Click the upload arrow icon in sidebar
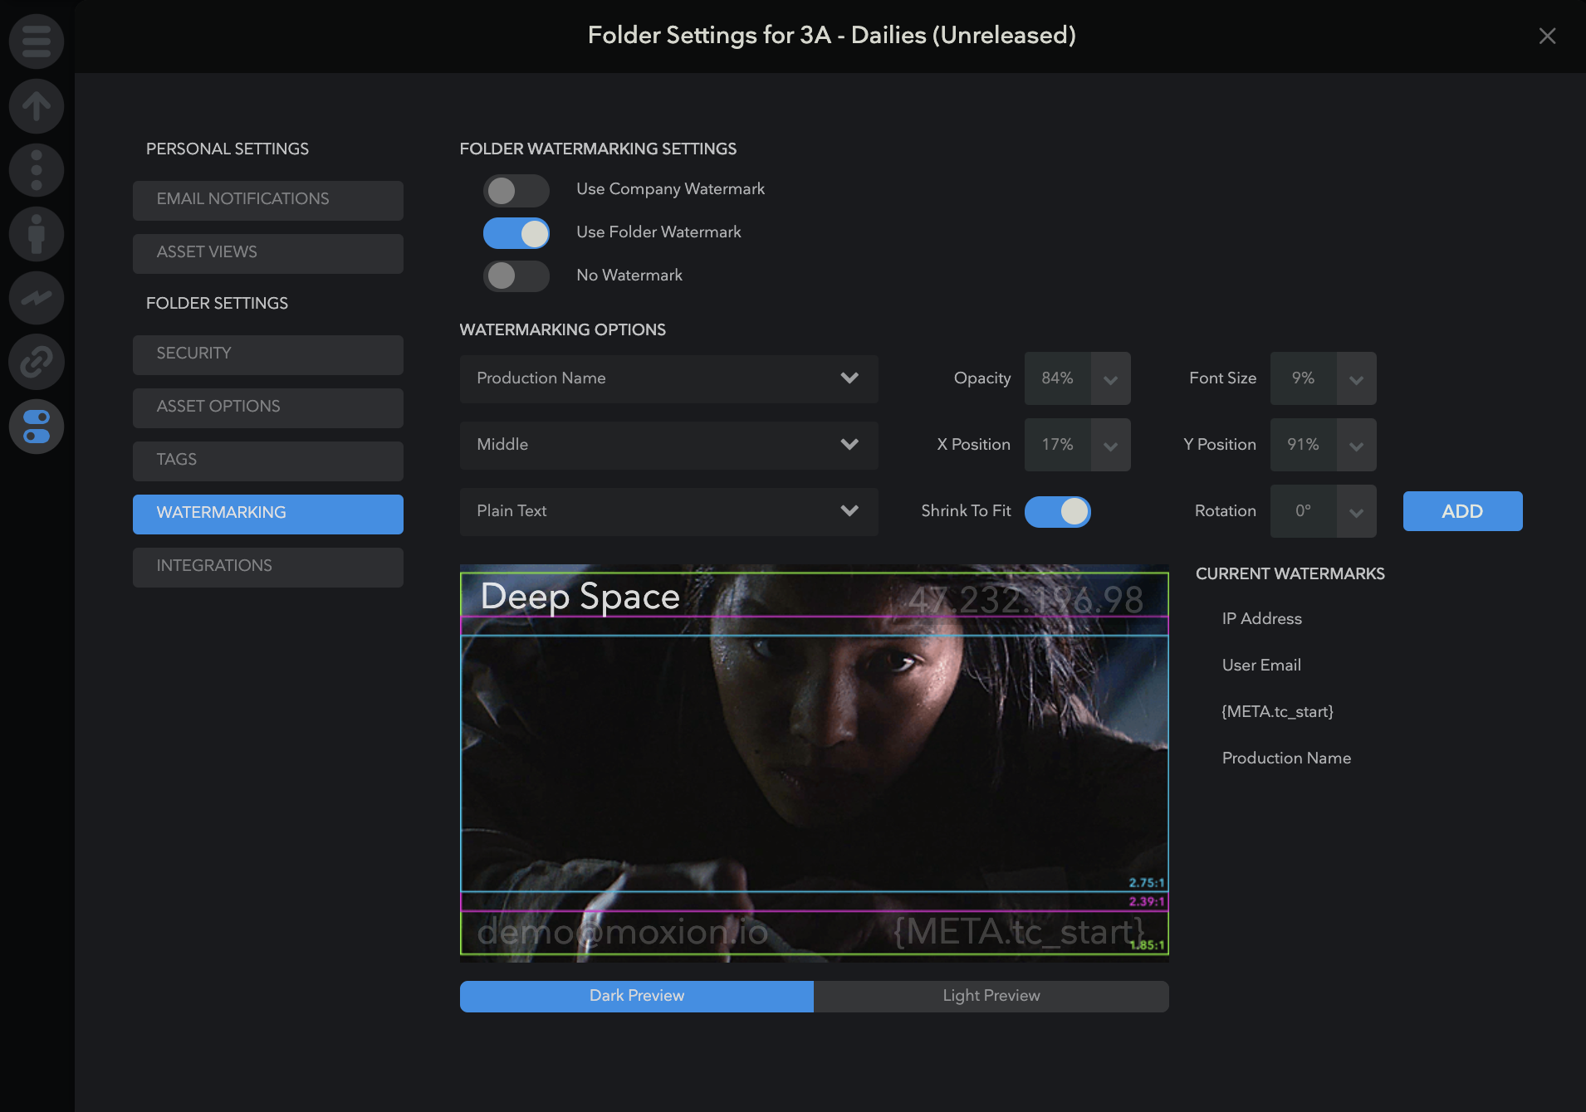Image resolution: width=1586 pixels, height=1112 pixels. click(37, 106)
